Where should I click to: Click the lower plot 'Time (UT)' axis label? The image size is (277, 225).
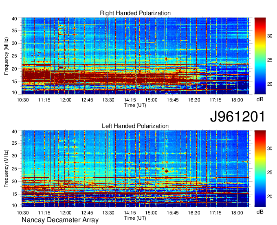point(135,218)
